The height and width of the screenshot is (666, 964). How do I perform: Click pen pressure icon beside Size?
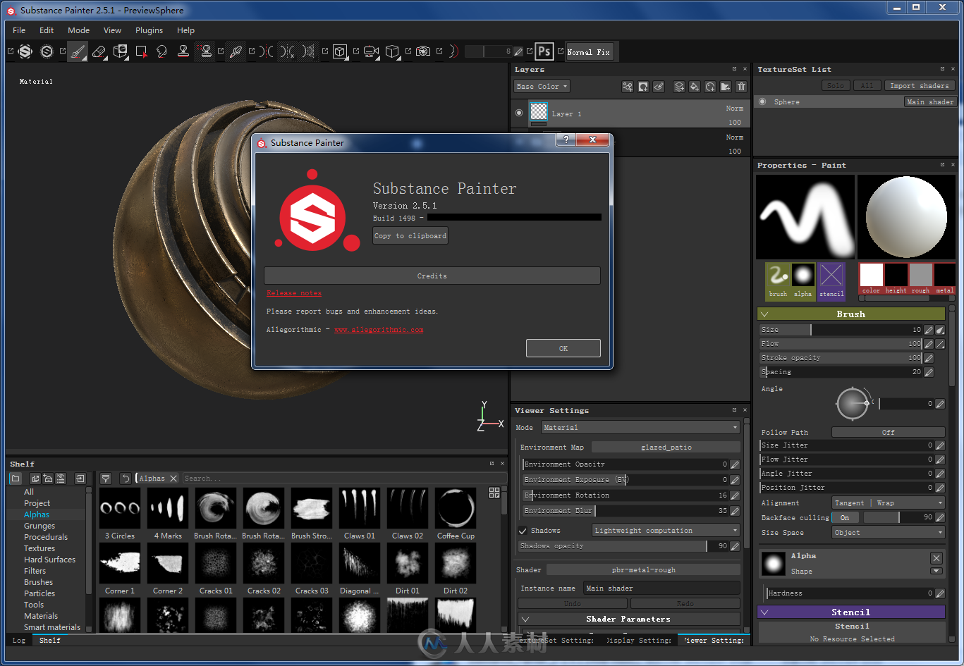[929, 330]
